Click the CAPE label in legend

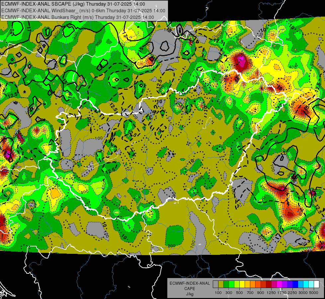click(x=190, y=289)
